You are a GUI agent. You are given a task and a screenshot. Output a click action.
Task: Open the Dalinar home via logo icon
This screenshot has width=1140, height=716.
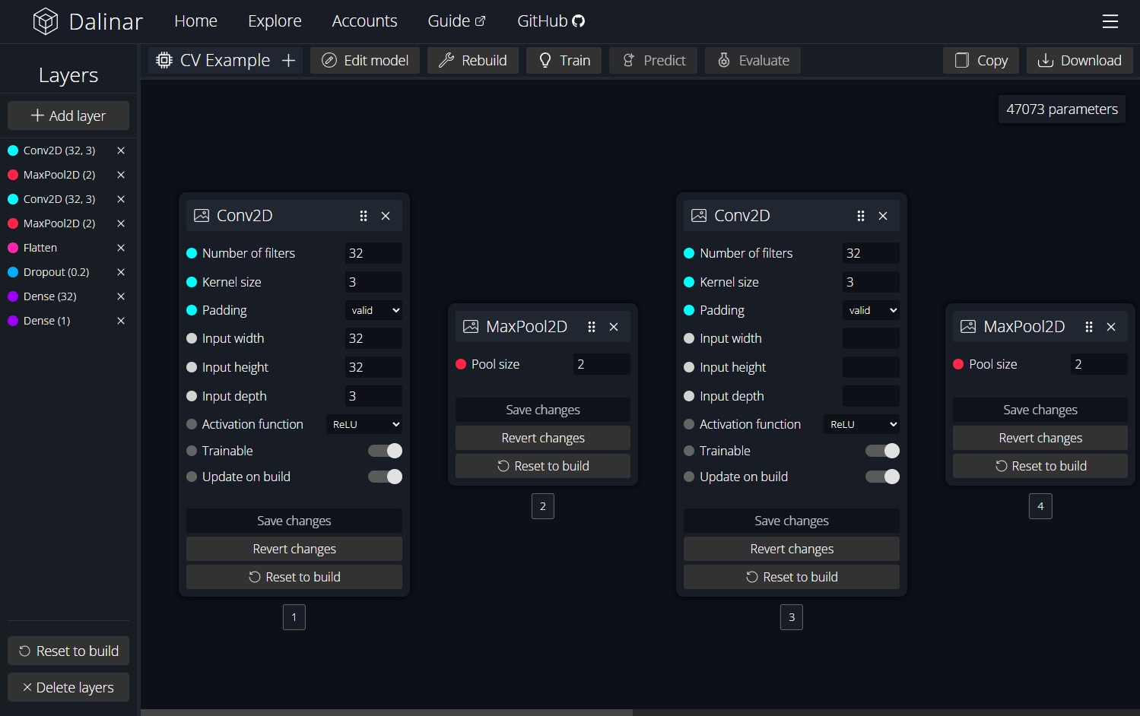click(46, 21)
